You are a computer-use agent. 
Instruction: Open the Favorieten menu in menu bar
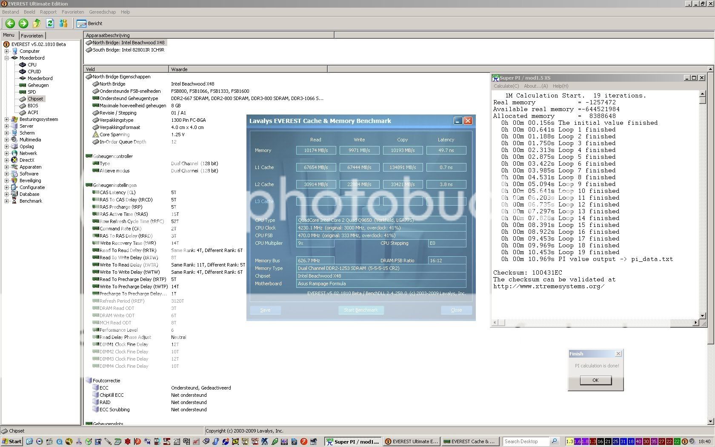coord(73,12)
